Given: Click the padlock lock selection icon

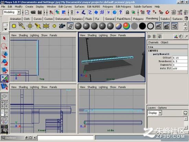Looking at the screenshot, I should coord(127,12).
